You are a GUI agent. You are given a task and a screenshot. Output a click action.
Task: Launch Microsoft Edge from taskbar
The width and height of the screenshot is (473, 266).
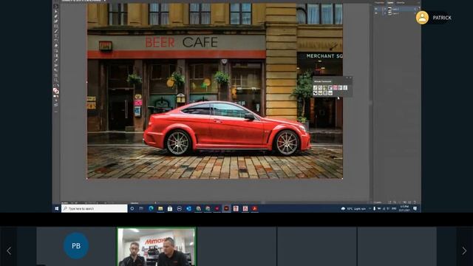point(151,208)
